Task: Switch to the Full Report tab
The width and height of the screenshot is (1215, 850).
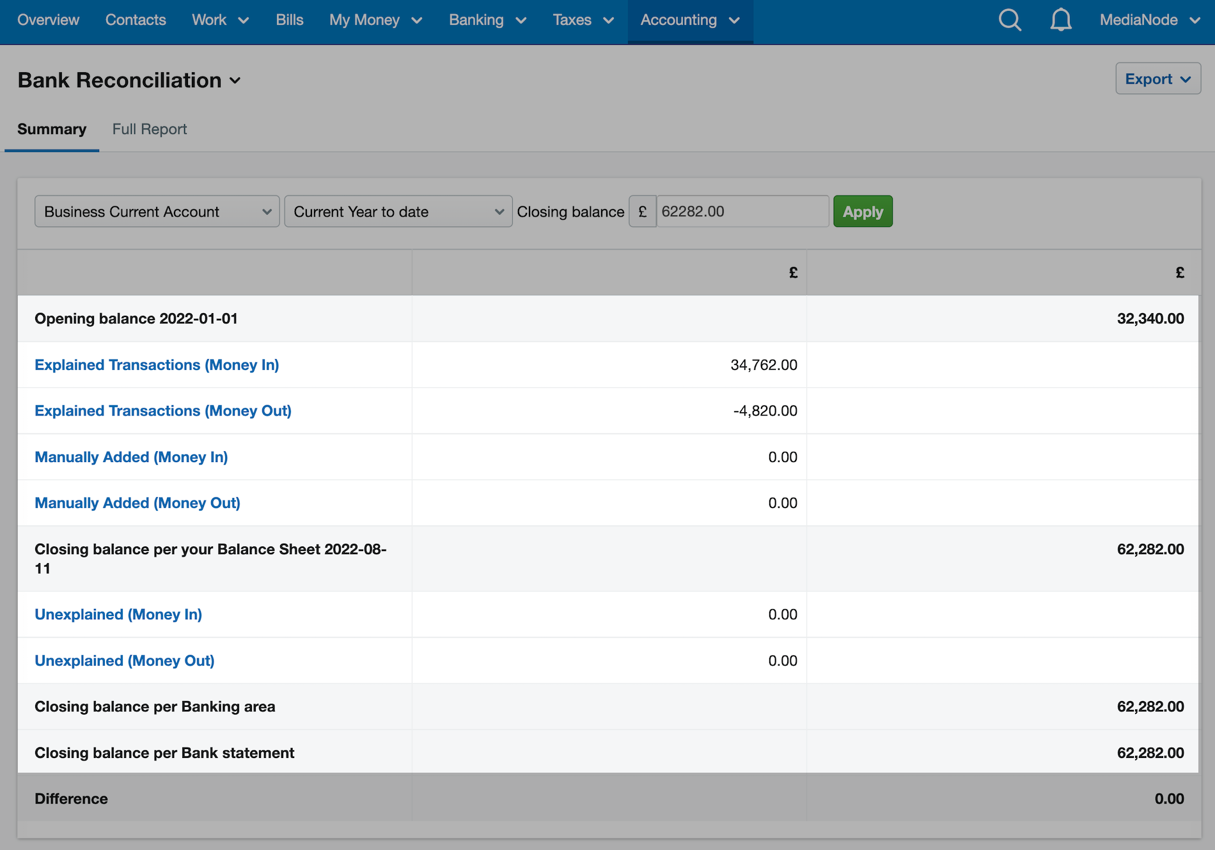Action: pyautogui.click(x=150, y=129)
